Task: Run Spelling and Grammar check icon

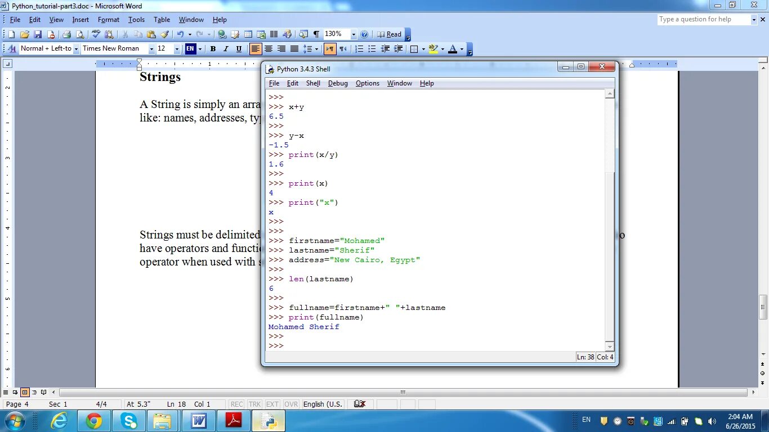Action: pos(96,34)
